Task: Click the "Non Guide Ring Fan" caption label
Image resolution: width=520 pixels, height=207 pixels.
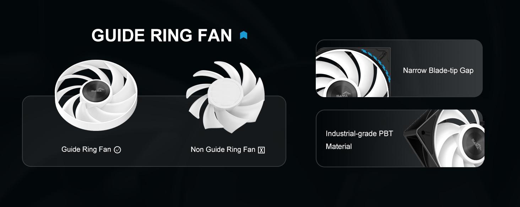Action: 223,150
